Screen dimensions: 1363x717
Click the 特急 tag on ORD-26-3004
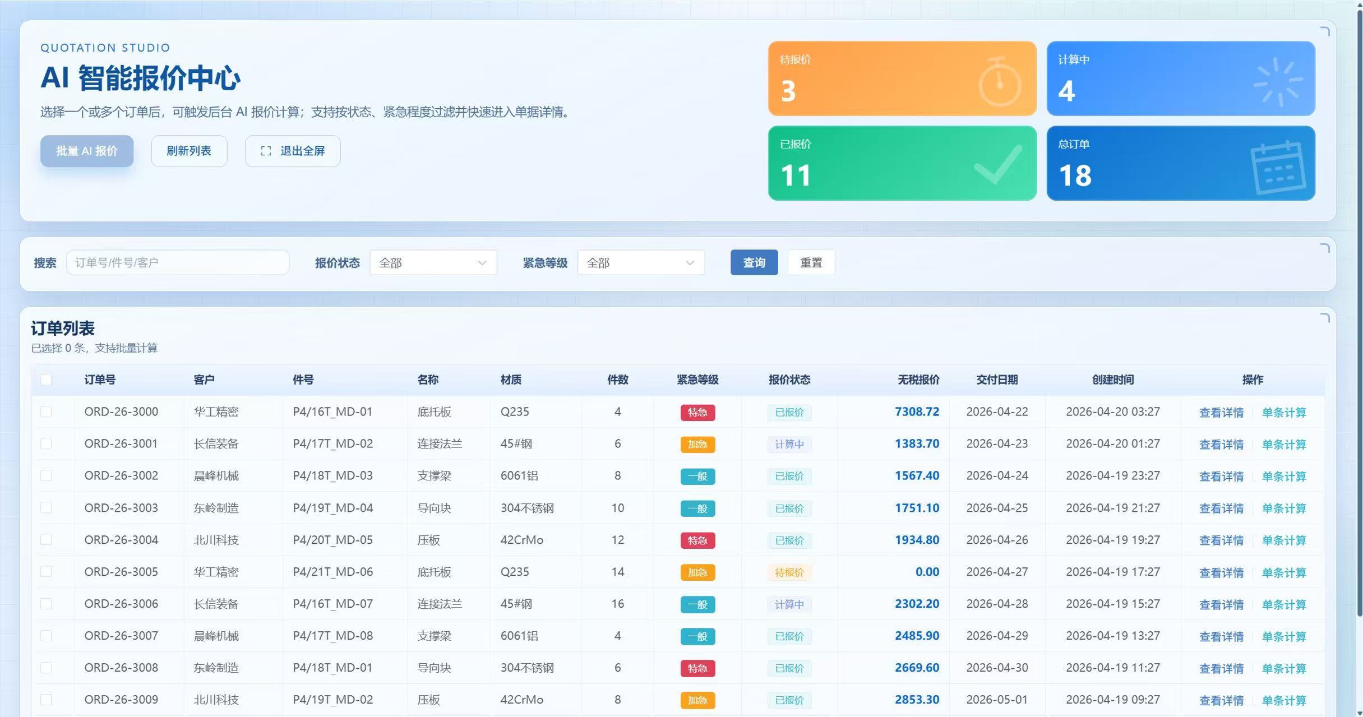(x=697, y=540)
